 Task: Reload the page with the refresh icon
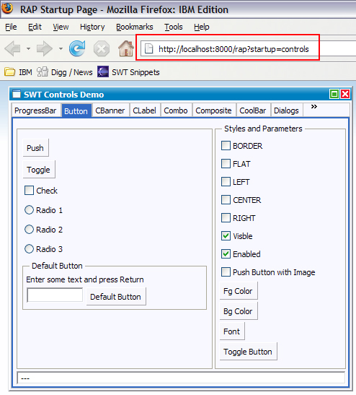(77, 48)
